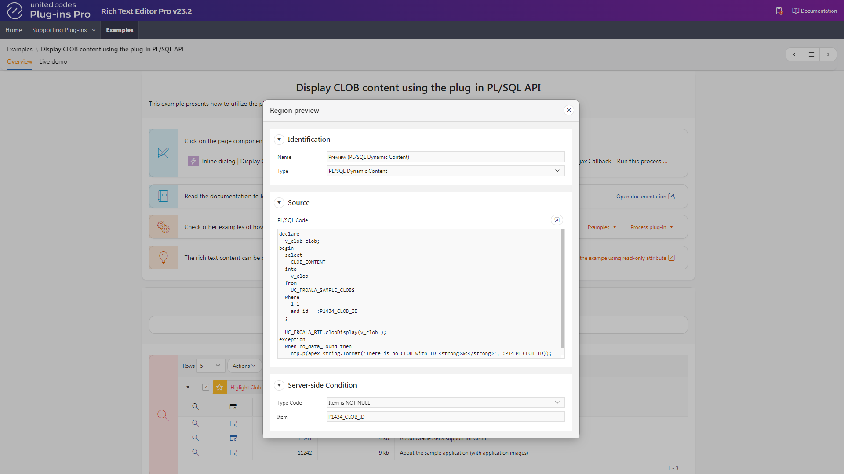
Task: Collapse the Source section
Action: pyautogui.click(x=279, y=203)
